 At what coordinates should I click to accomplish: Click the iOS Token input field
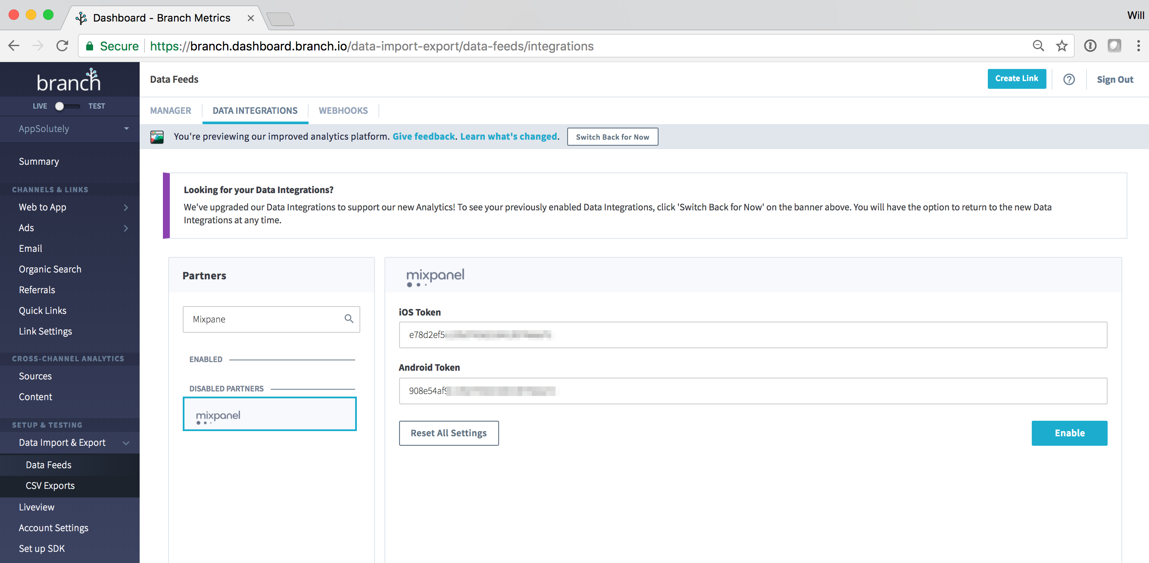point(753,335)
